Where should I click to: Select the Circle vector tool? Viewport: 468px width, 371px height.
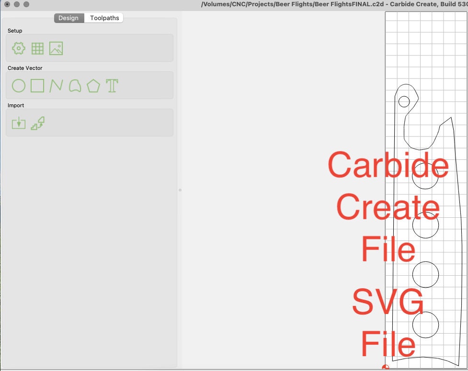point(18,86)
